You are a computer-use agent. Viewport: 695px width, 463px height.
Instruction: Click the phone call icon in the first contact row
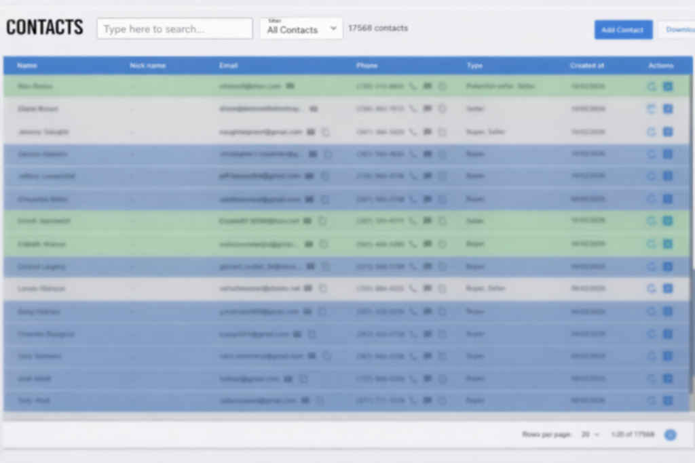[x=413, y=86]
